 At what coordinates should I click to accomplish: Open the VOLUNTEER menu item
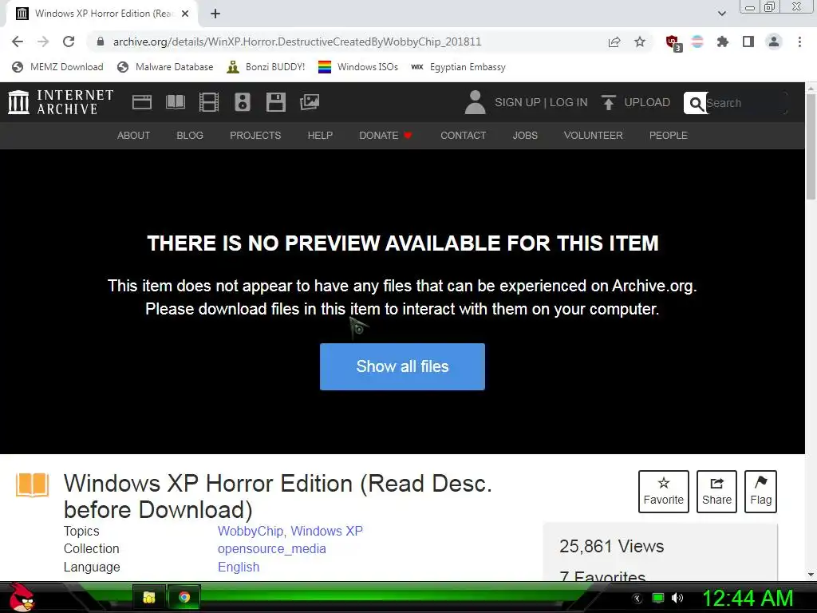point(593,136)
